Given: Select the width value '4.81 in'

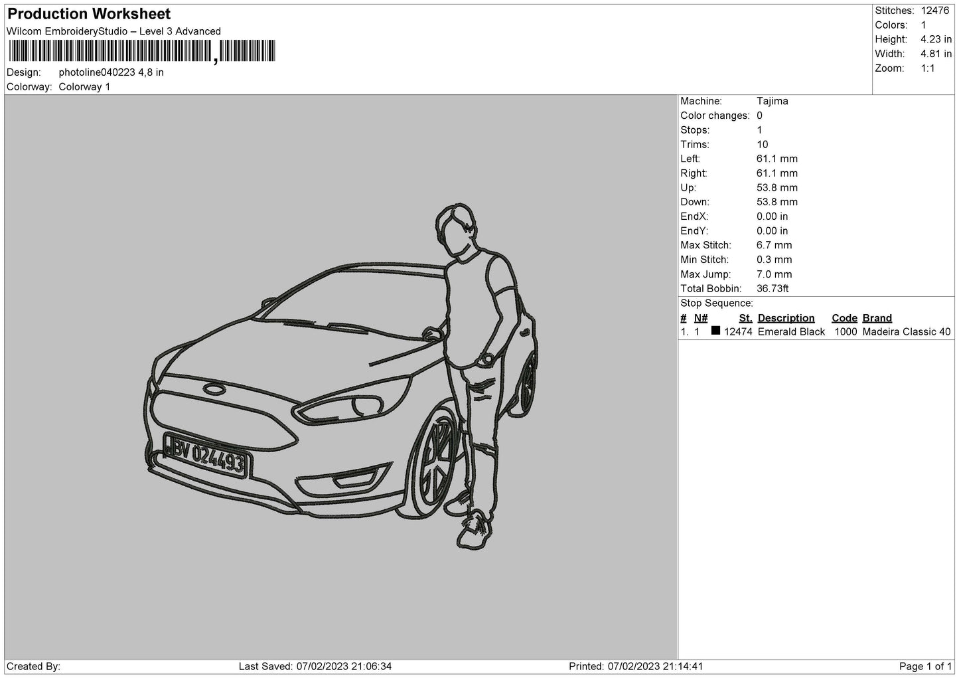Looking at the screenshot, I should tap(936, 54).
